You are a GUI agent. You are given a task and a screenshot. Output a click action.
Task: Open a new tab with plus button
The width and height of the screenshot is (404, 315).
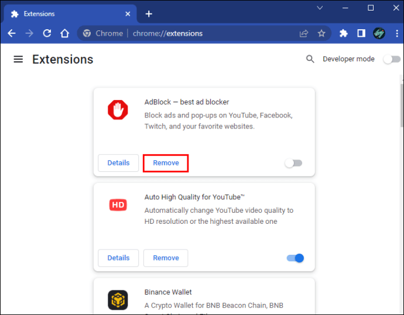coord(149,14)
